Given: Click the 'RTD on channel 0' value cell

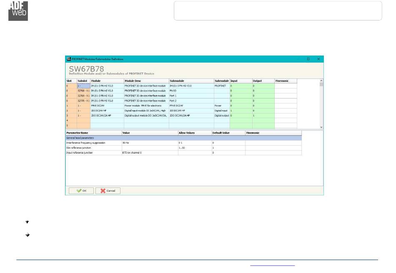Looking at the screenshot, I should (150, 153).
